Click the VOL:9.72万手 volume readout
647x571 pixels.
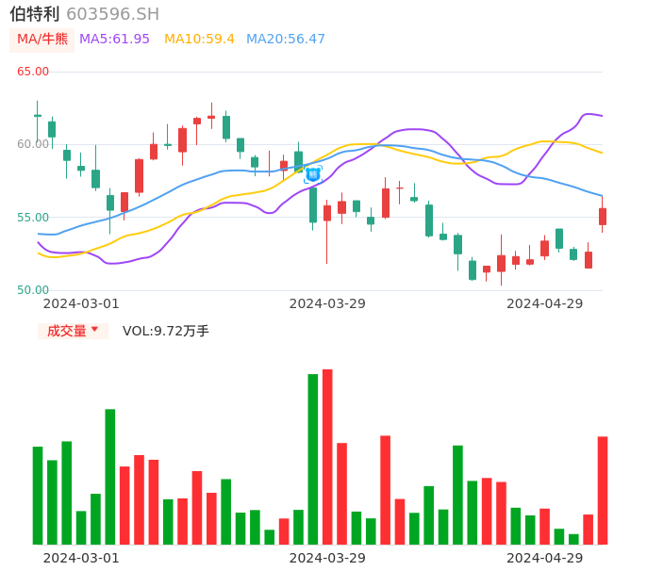click(165, 331)
